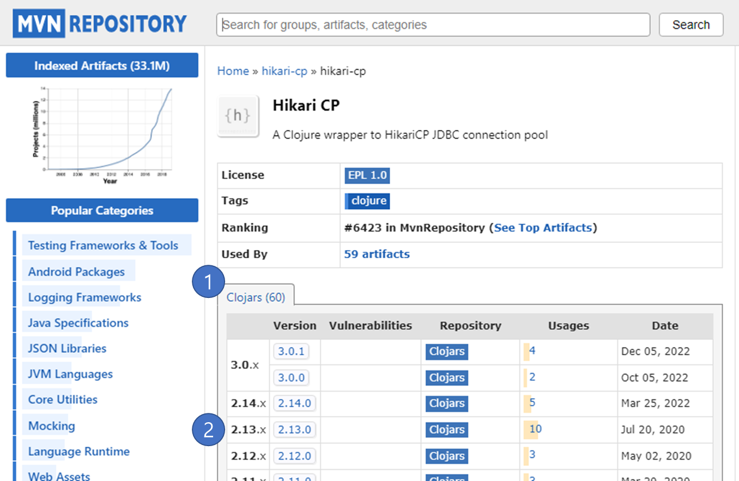Open See Top Artifacts link

(543, 228)
